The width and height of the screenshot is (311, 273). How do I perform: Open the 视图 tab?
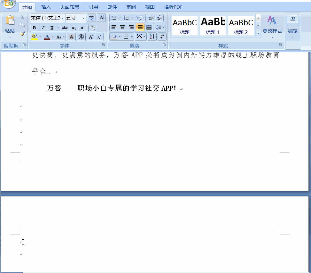(150, 7)
